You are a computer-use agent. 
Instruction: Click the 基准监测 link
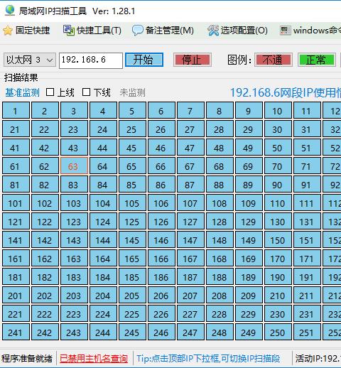click(x=22, y=92)
